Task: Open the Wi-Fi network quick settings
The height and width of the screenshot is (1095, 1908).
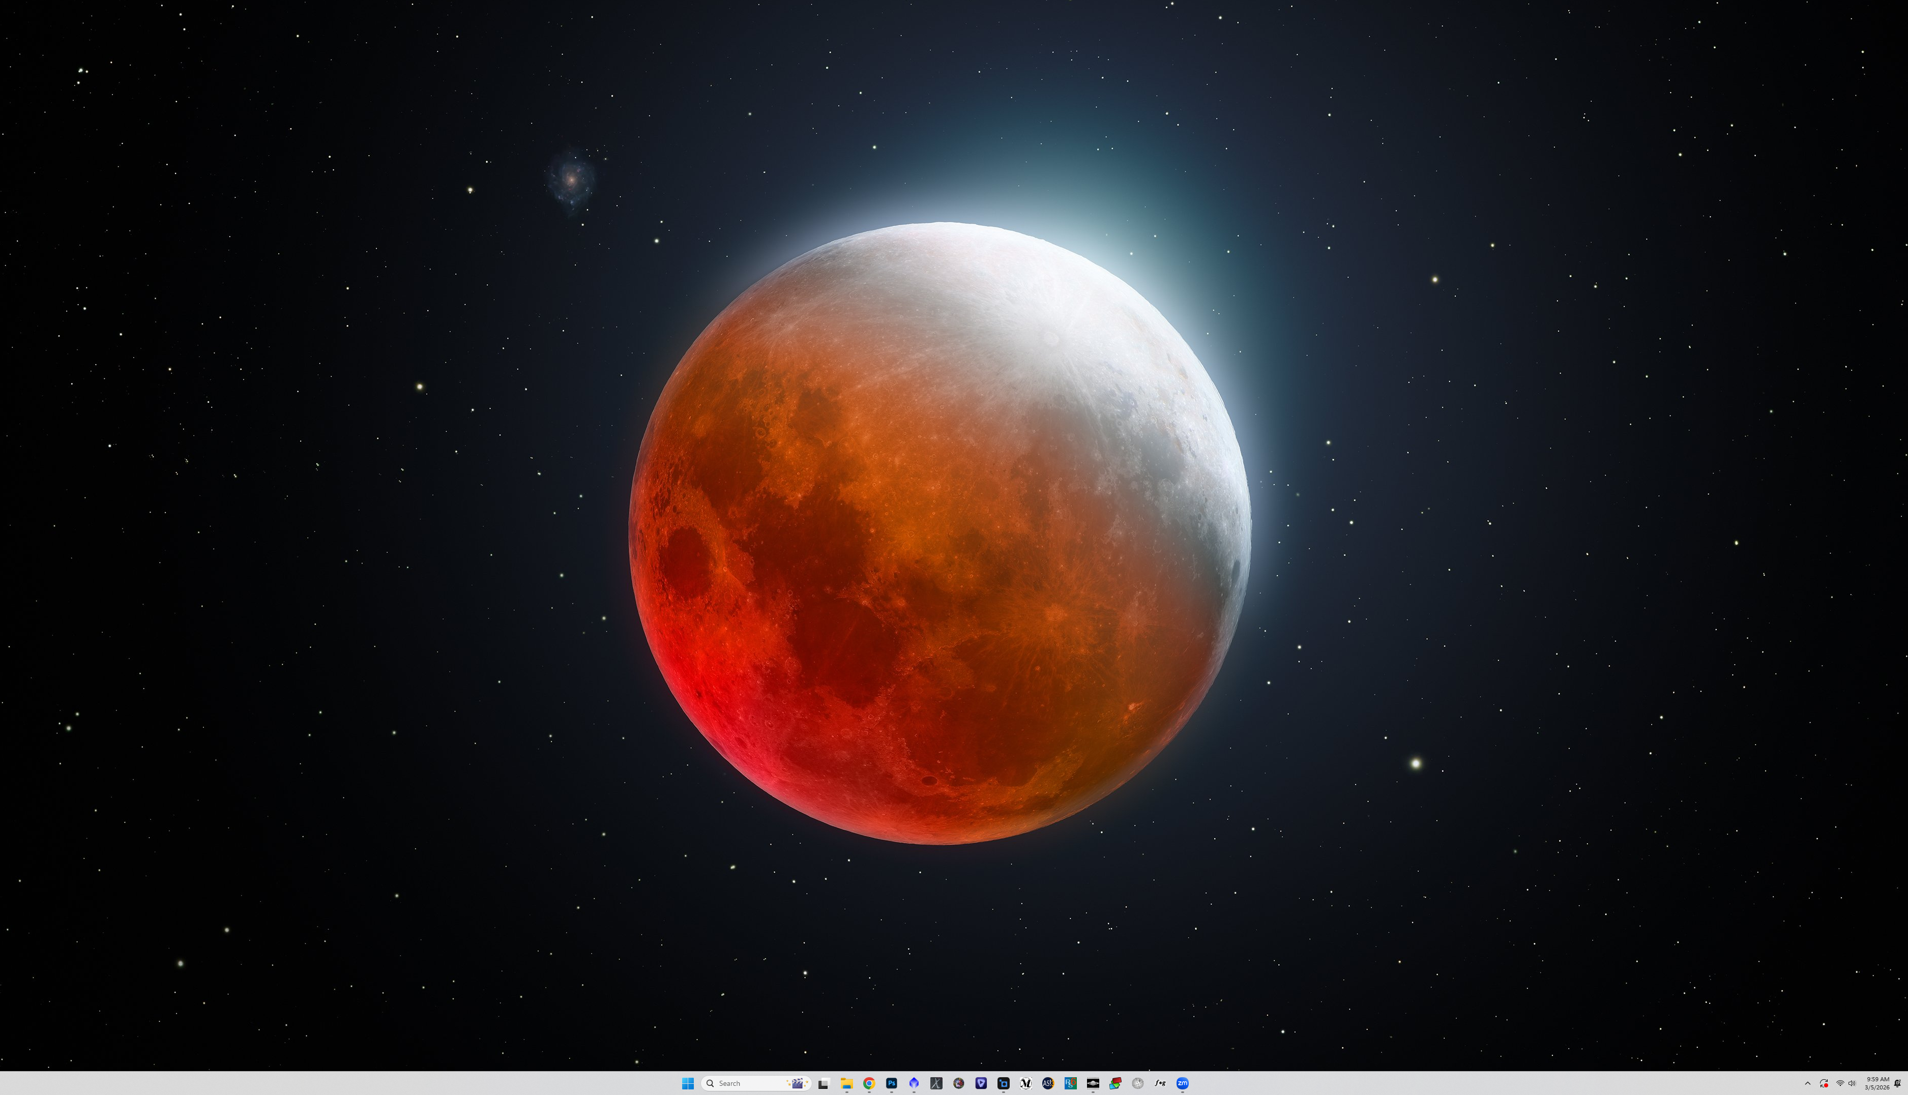Action: click(x=1840, y=1083)
